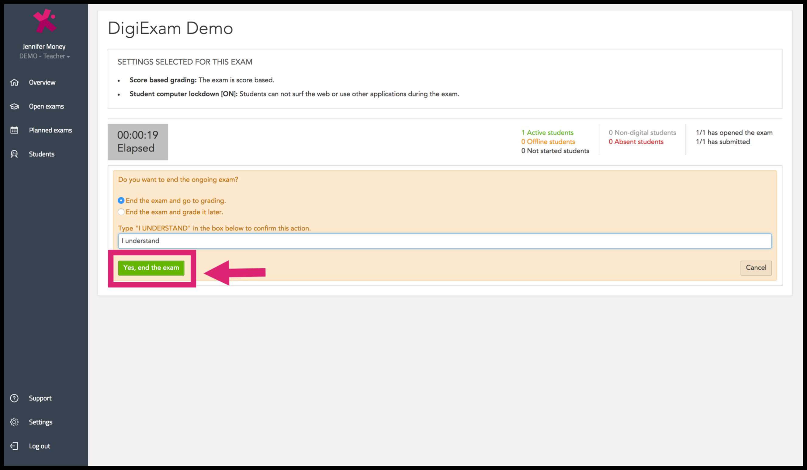Click the Support question mark icon
Viewport: 807px width, 470px height.
14,398
